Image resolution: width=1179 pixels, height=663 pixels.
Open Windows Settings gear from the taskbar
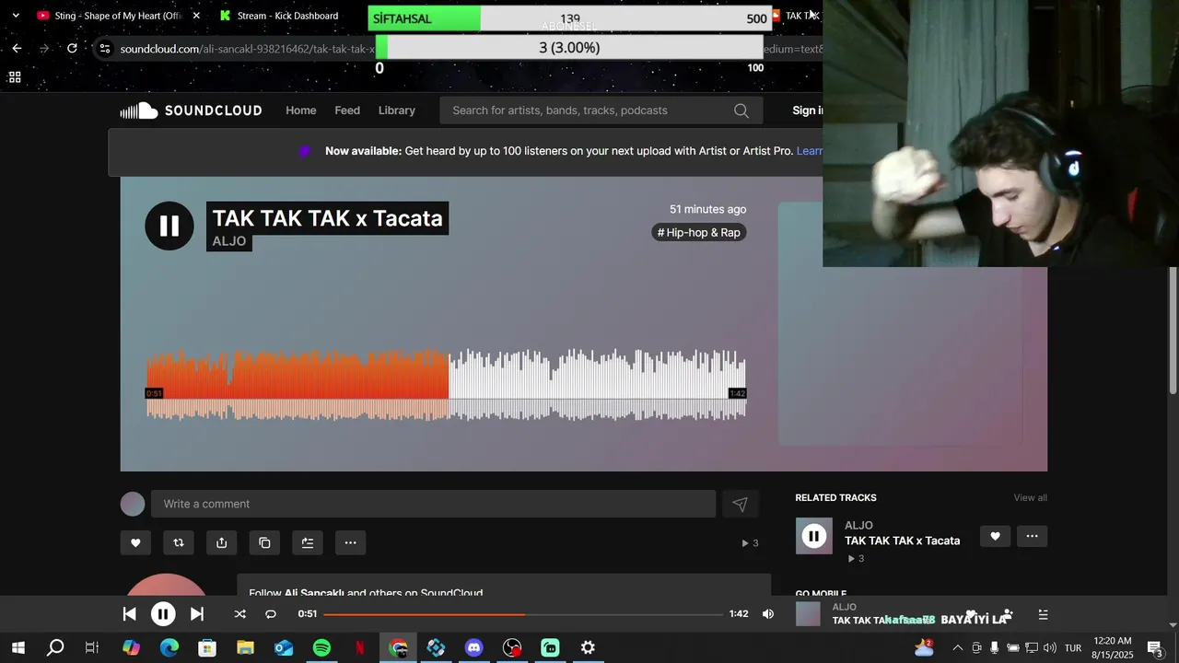(588, 648)
